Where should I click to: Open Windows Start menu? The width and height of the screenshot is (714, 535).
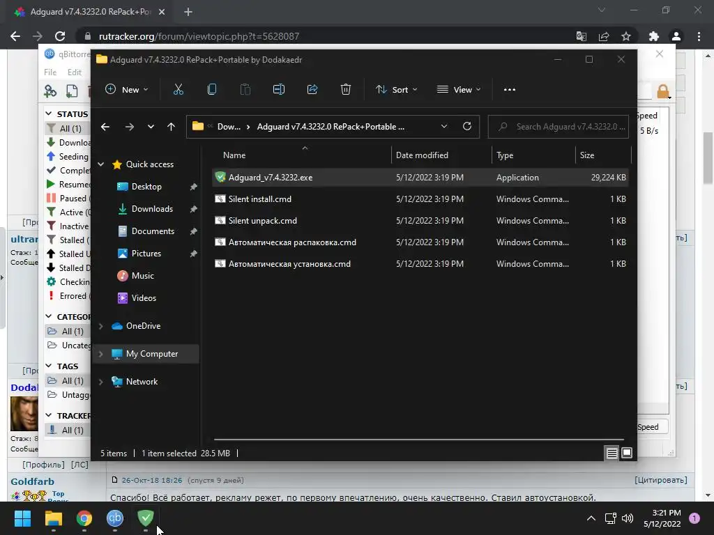click(x=22, y=518)
